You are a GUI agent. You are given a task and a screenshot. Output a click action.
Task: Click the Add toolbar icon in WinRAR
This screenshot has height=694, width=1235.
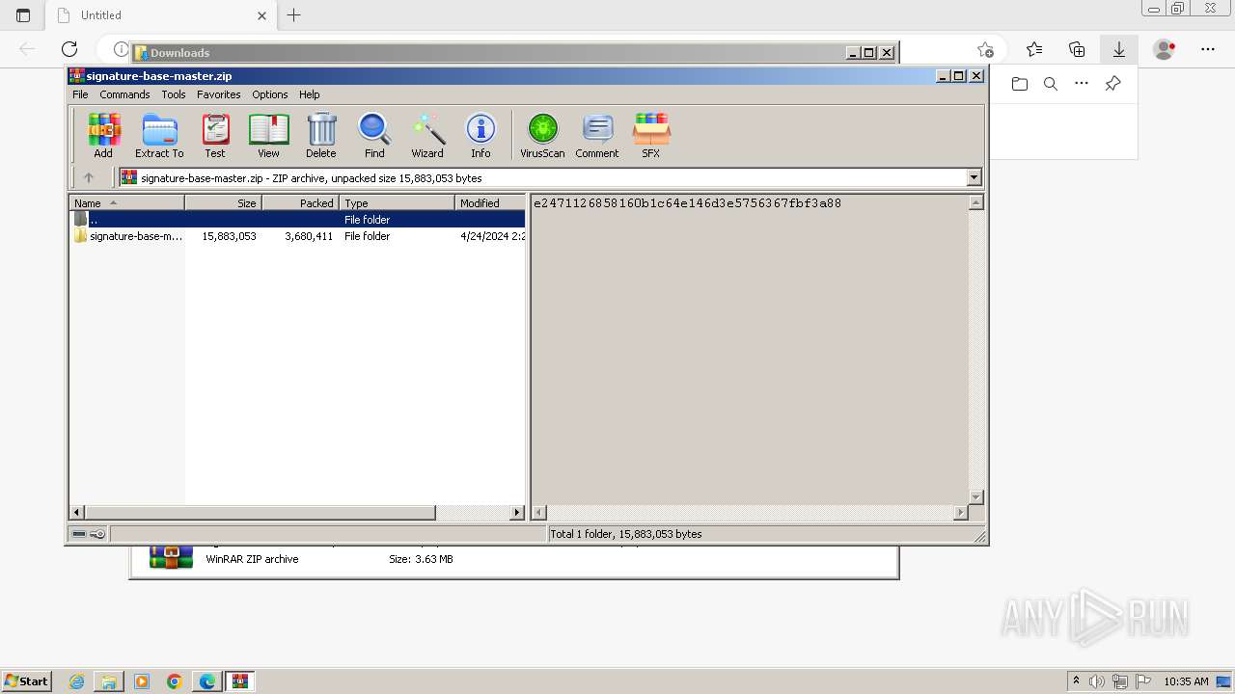click(103, 135)
